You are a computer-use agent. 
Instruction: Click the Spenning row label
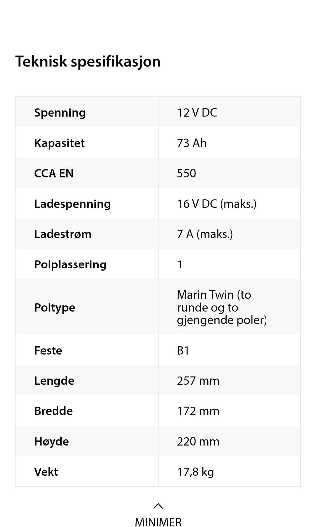coord(60,113)
